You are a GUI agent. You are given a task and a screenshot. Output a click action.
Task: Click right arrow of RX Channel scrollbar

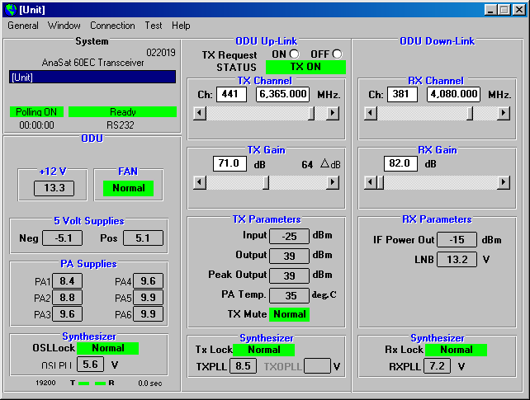504,113
